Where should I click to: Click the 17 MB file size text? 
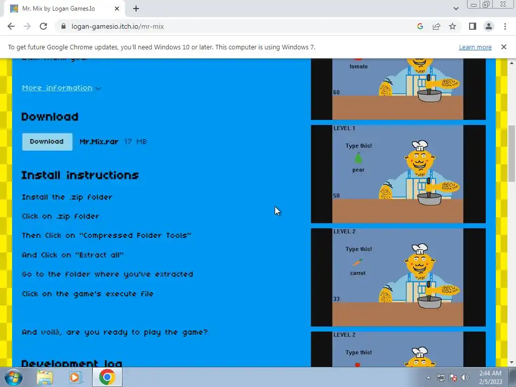[x=136, y=142]
